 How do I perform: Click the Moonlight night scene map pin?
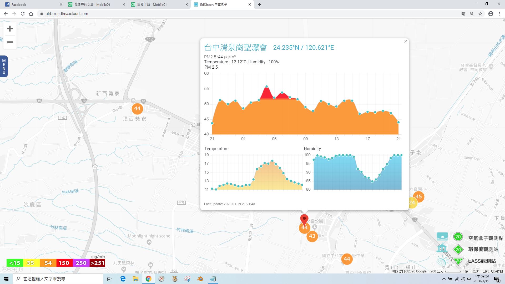tap(149, 242)
